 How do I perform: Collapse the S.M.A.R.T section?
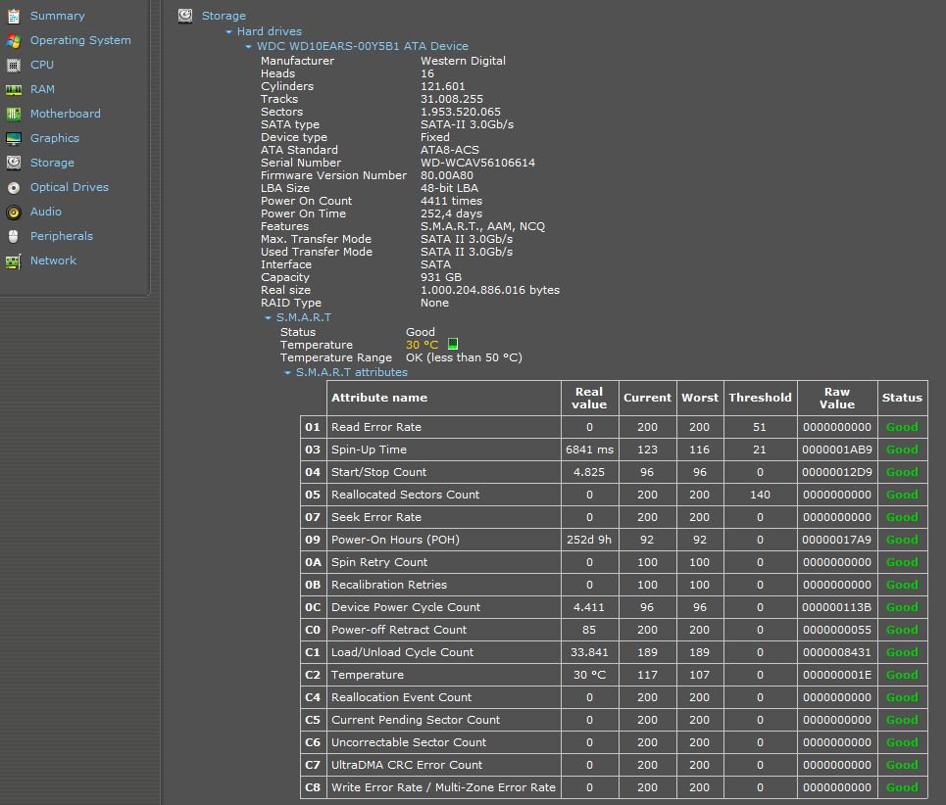click(x=269, y=318)
